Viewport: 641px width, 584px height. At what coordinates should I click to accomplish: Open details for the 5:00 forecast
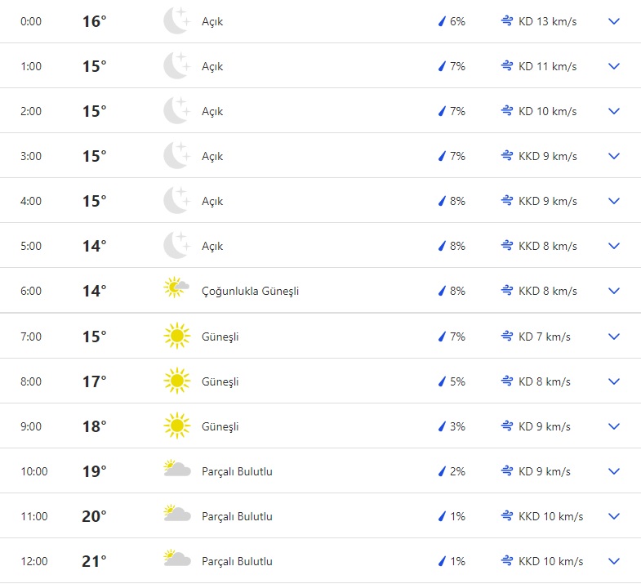[x=614, y=246]
